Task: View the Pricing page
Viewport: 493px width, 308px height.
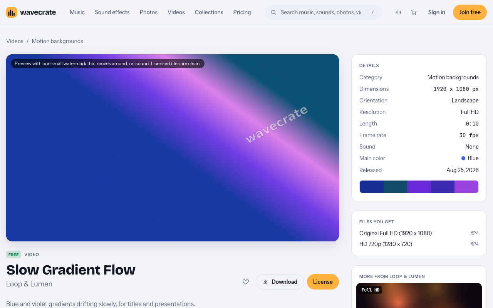Action: pyautogui.click(x=242, y=12)
